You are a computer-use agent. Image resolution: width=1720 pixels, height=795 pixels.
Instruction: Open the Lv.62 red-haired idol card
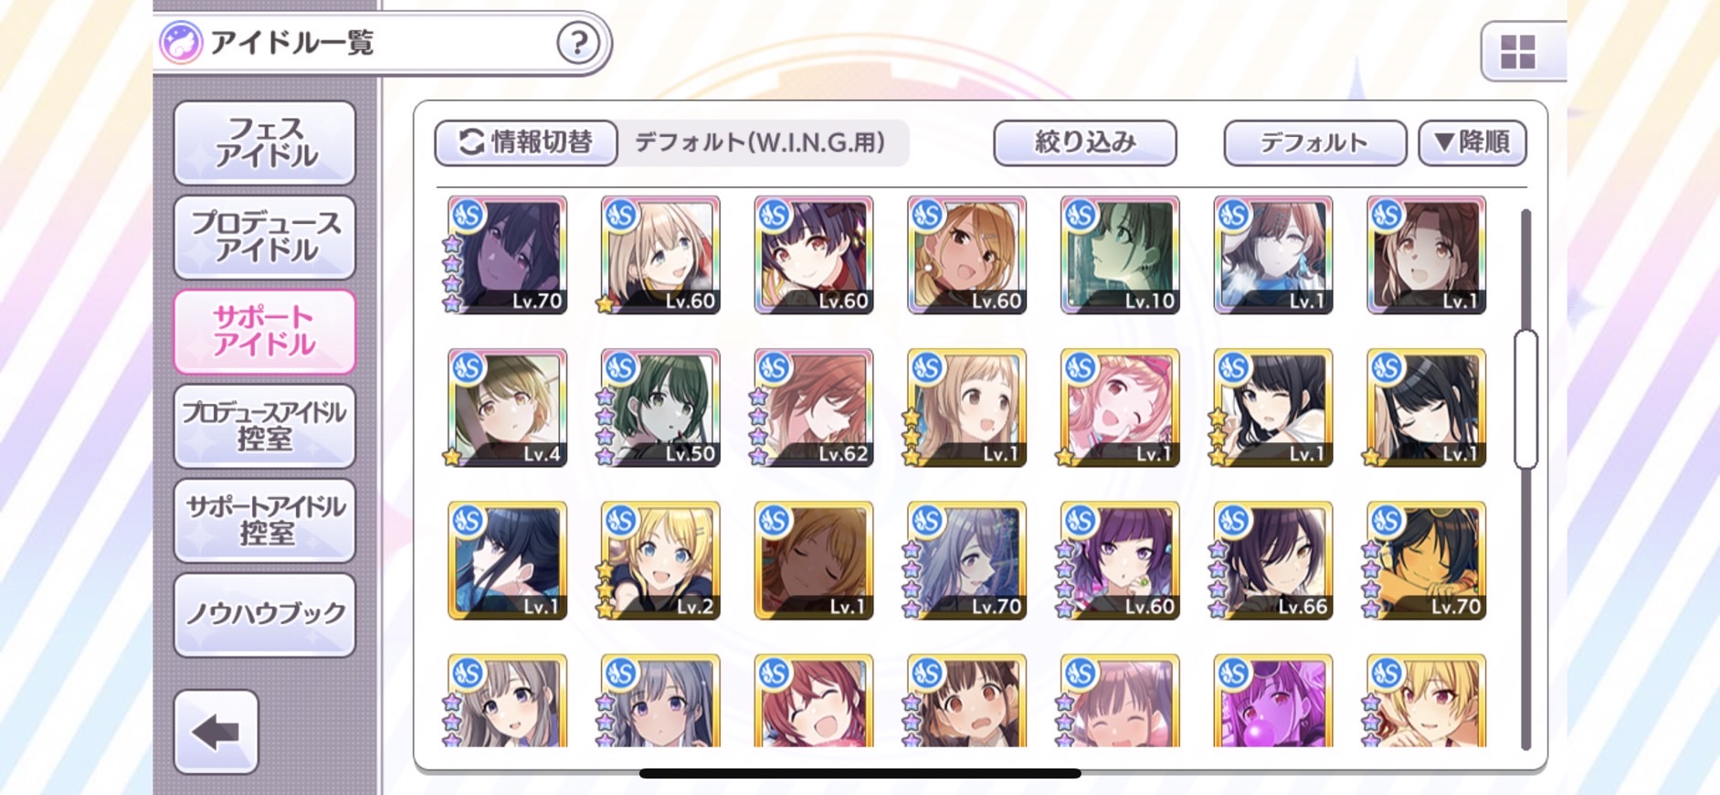(813, 408)
